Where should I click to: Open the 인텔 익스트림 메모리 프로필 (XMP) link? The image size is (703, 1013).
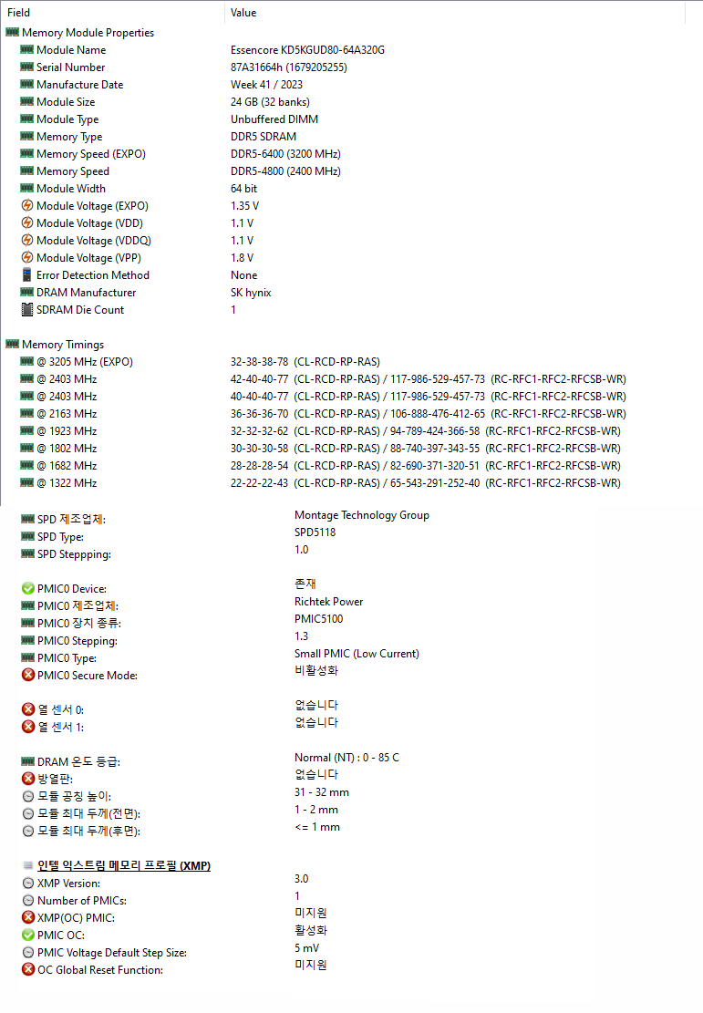124,865
